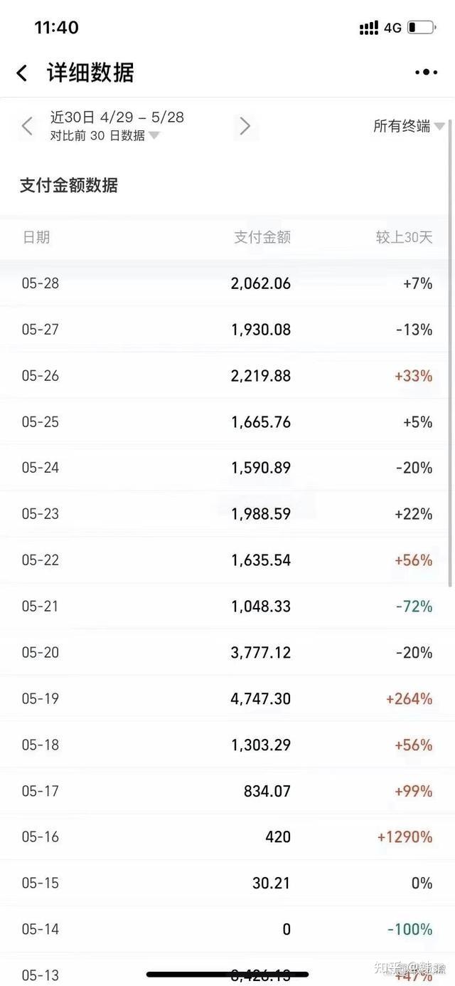Go to next date range arrow
Screen dimensions: 455x986
click(x=245, y=126)
